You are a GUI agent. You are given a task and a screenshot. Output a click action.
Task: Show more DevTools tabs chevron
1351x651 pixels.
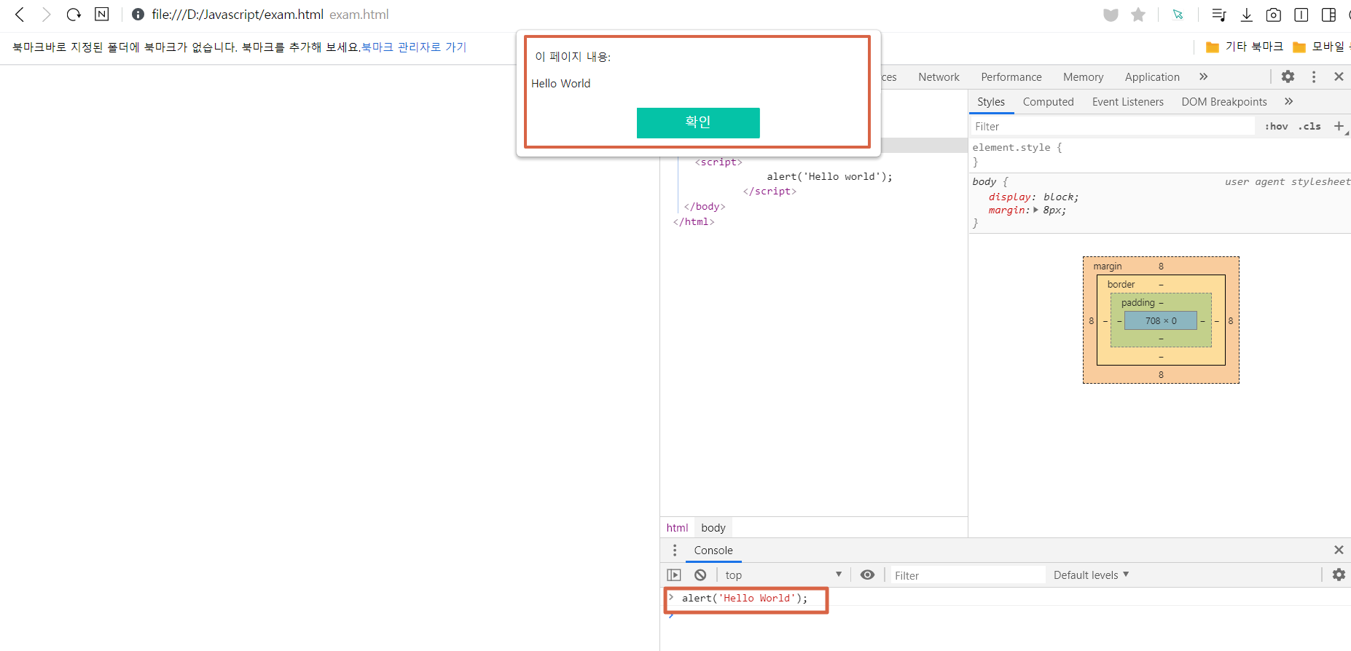(1203, 76)
